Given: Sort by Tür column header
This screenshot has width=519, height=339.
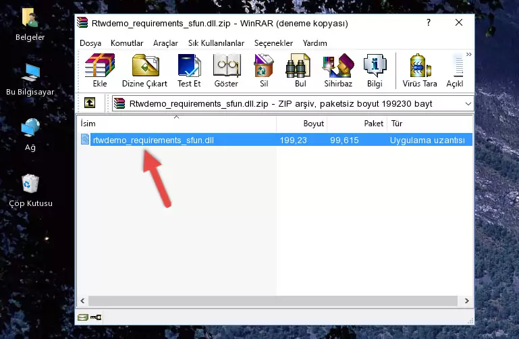Looking at the screenshot, I should [430, 124].
